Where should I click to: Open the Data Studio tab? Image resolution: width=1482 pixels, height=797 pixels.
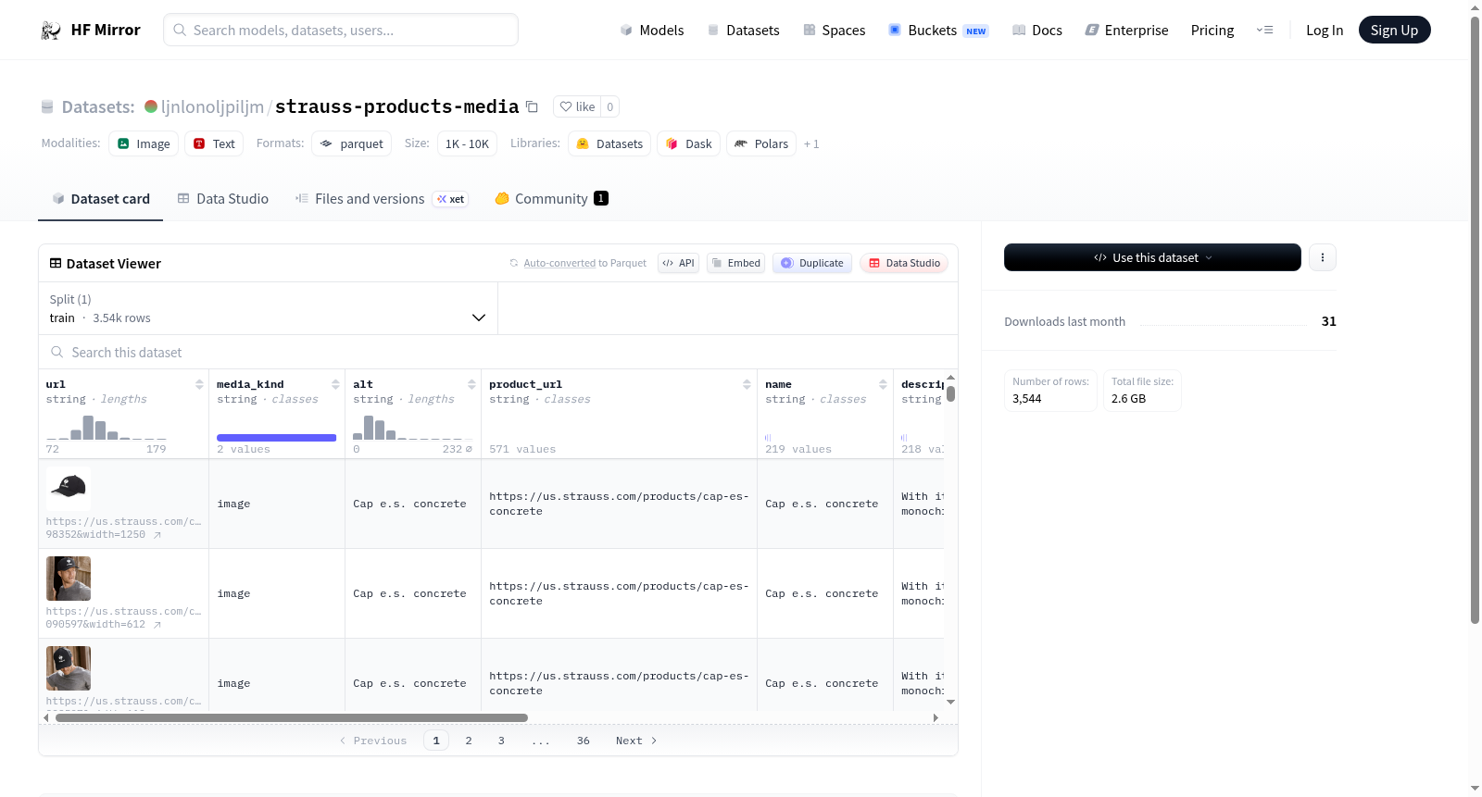tap(223, 199)
